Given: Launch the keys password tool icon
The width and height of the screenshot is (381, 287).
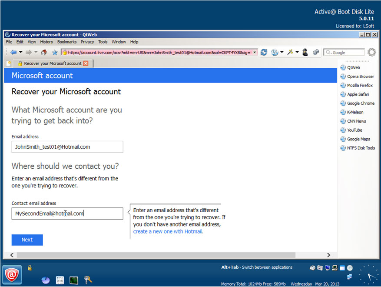Looking at the screenshot, I should point(88,280).
